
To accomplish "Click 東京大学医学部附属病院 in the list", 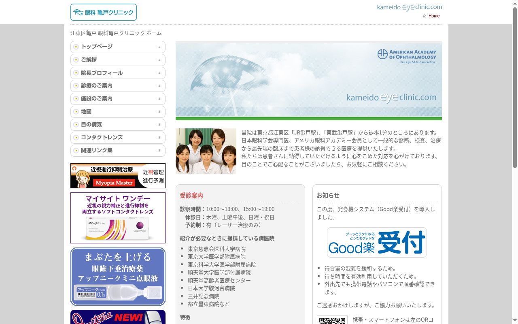I will coord(217,257).
